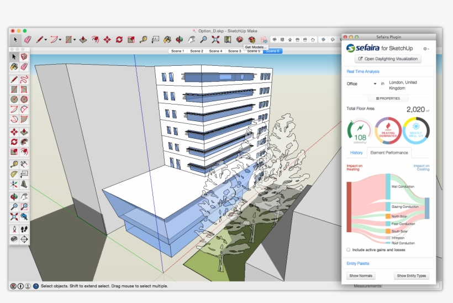Viewport: 453px width, 303px height.
Task: Click Zoom Extents in the top toolbar
Action: 215,40
